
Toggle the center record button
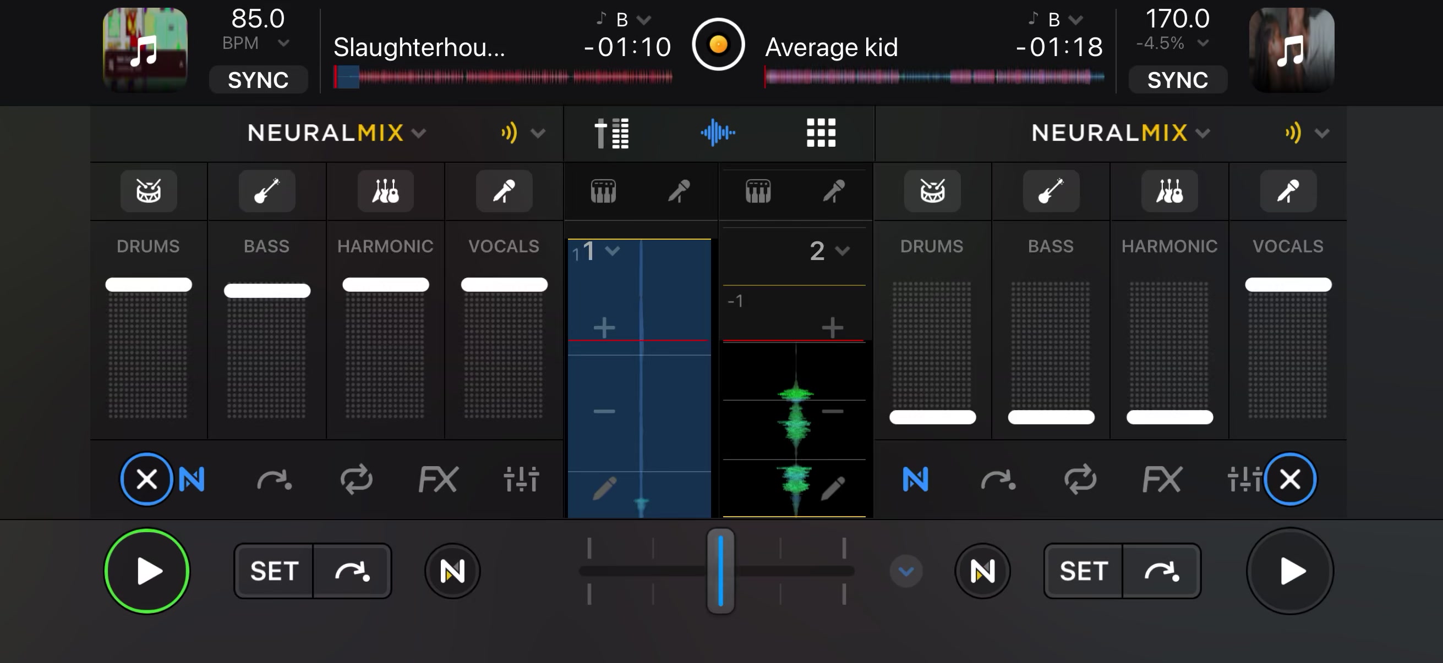(718, 45)
